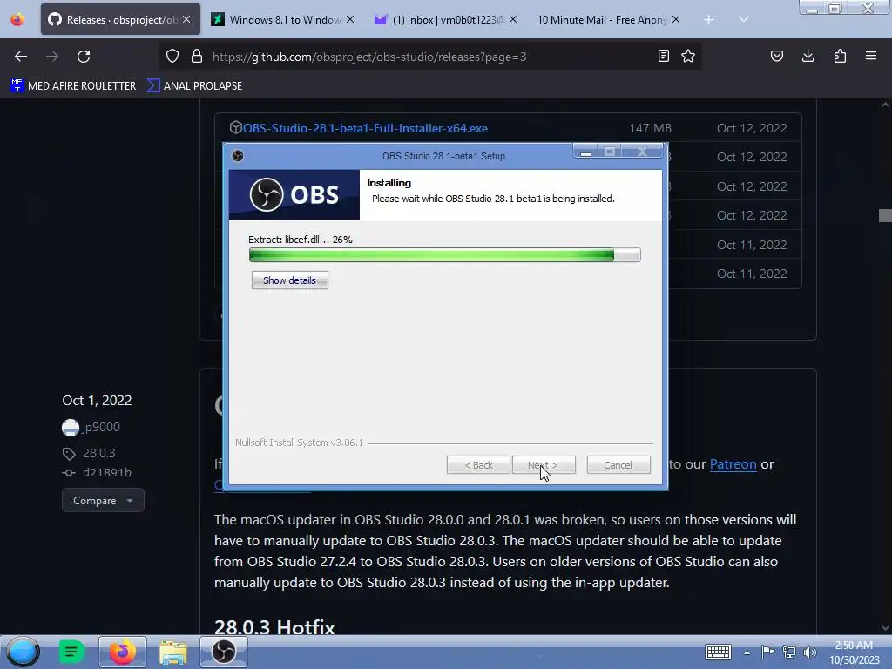The width and height of the screenshot is (892, 669).
Task: Close the Inbox mail tab
Action: click(512, 20)
